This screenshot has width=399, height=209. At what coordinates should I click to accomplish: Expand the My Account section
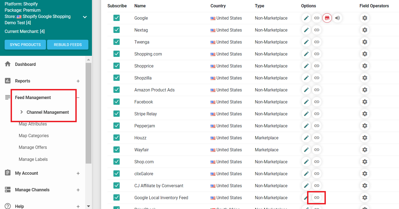tap(78, 173)
